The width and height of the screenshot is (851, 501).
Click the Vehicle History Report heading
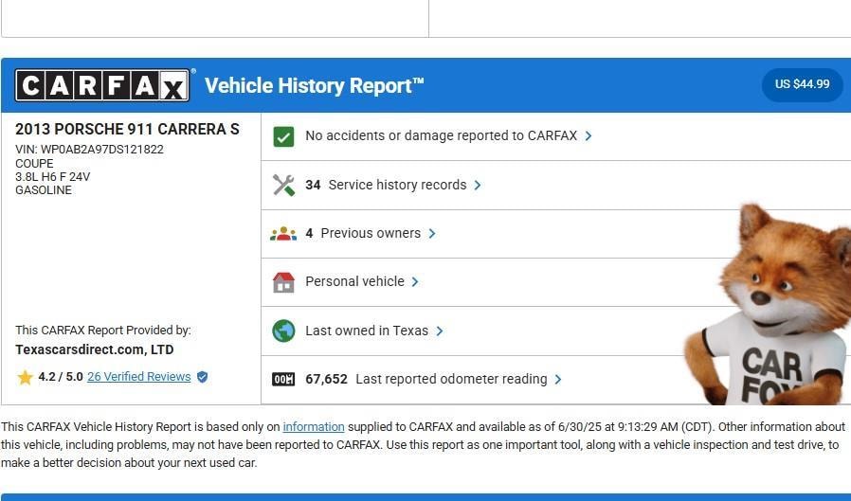coord(314,85)
